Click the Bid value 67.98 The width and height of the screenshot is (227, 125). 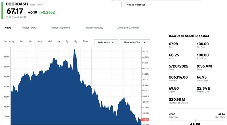click(x=173, y=44)
